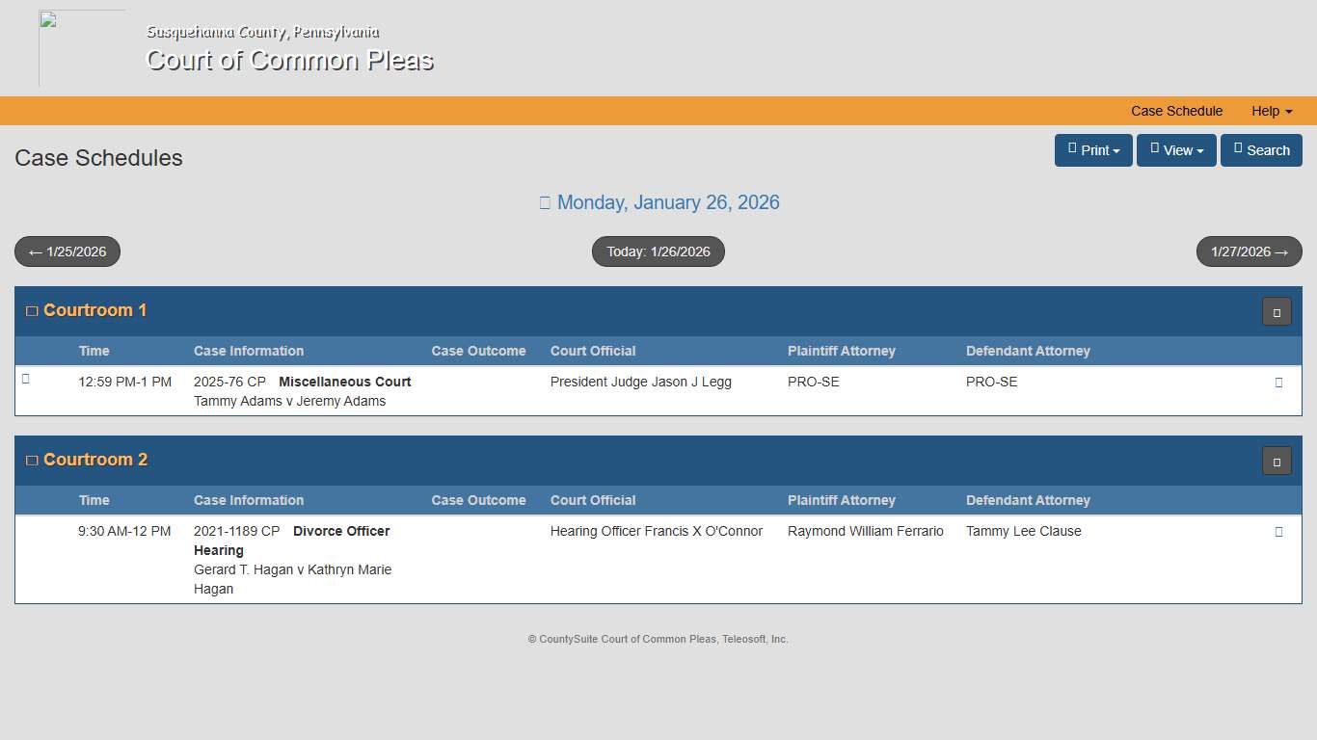The image size is (1317, 740).
Task: Open the View dropdown menu
Action: pyautogui.click(x=1176, y=149)
